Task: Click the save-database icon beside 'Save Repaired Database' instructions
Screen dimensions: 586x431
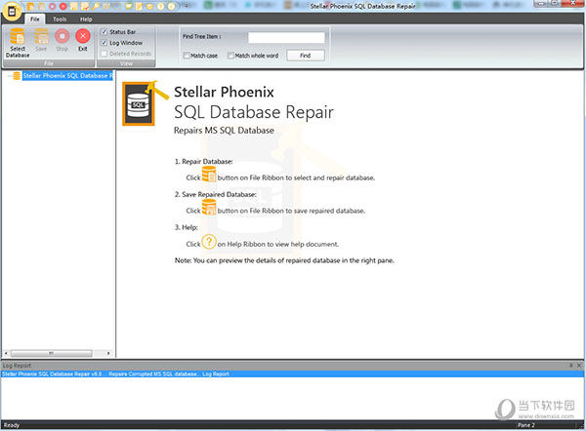Action: click(209, 207)
